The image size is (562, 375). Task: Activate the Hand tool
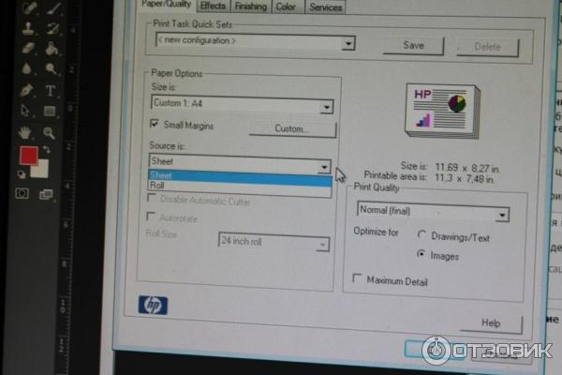25,132
